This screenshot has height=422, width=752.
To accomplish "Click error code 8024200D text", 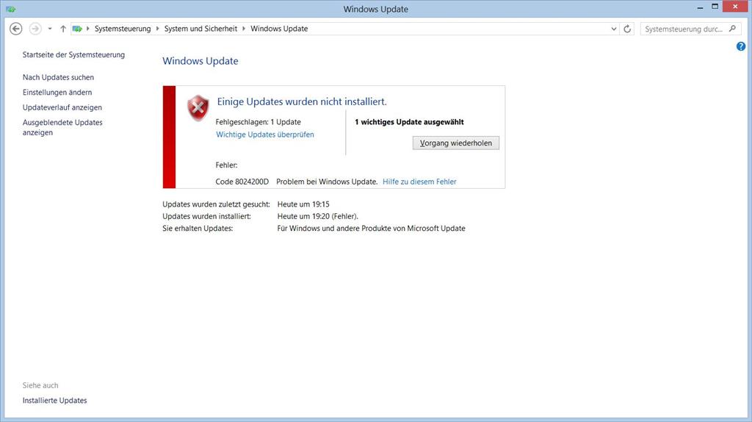I will 242,182.
